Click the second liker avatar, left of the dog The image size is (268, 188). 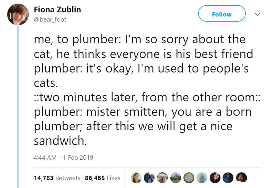[150, 178]
